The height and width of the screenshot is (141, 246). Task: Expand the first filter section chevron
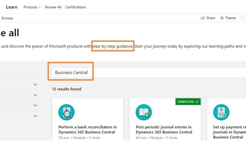click(x=35, y=85)
